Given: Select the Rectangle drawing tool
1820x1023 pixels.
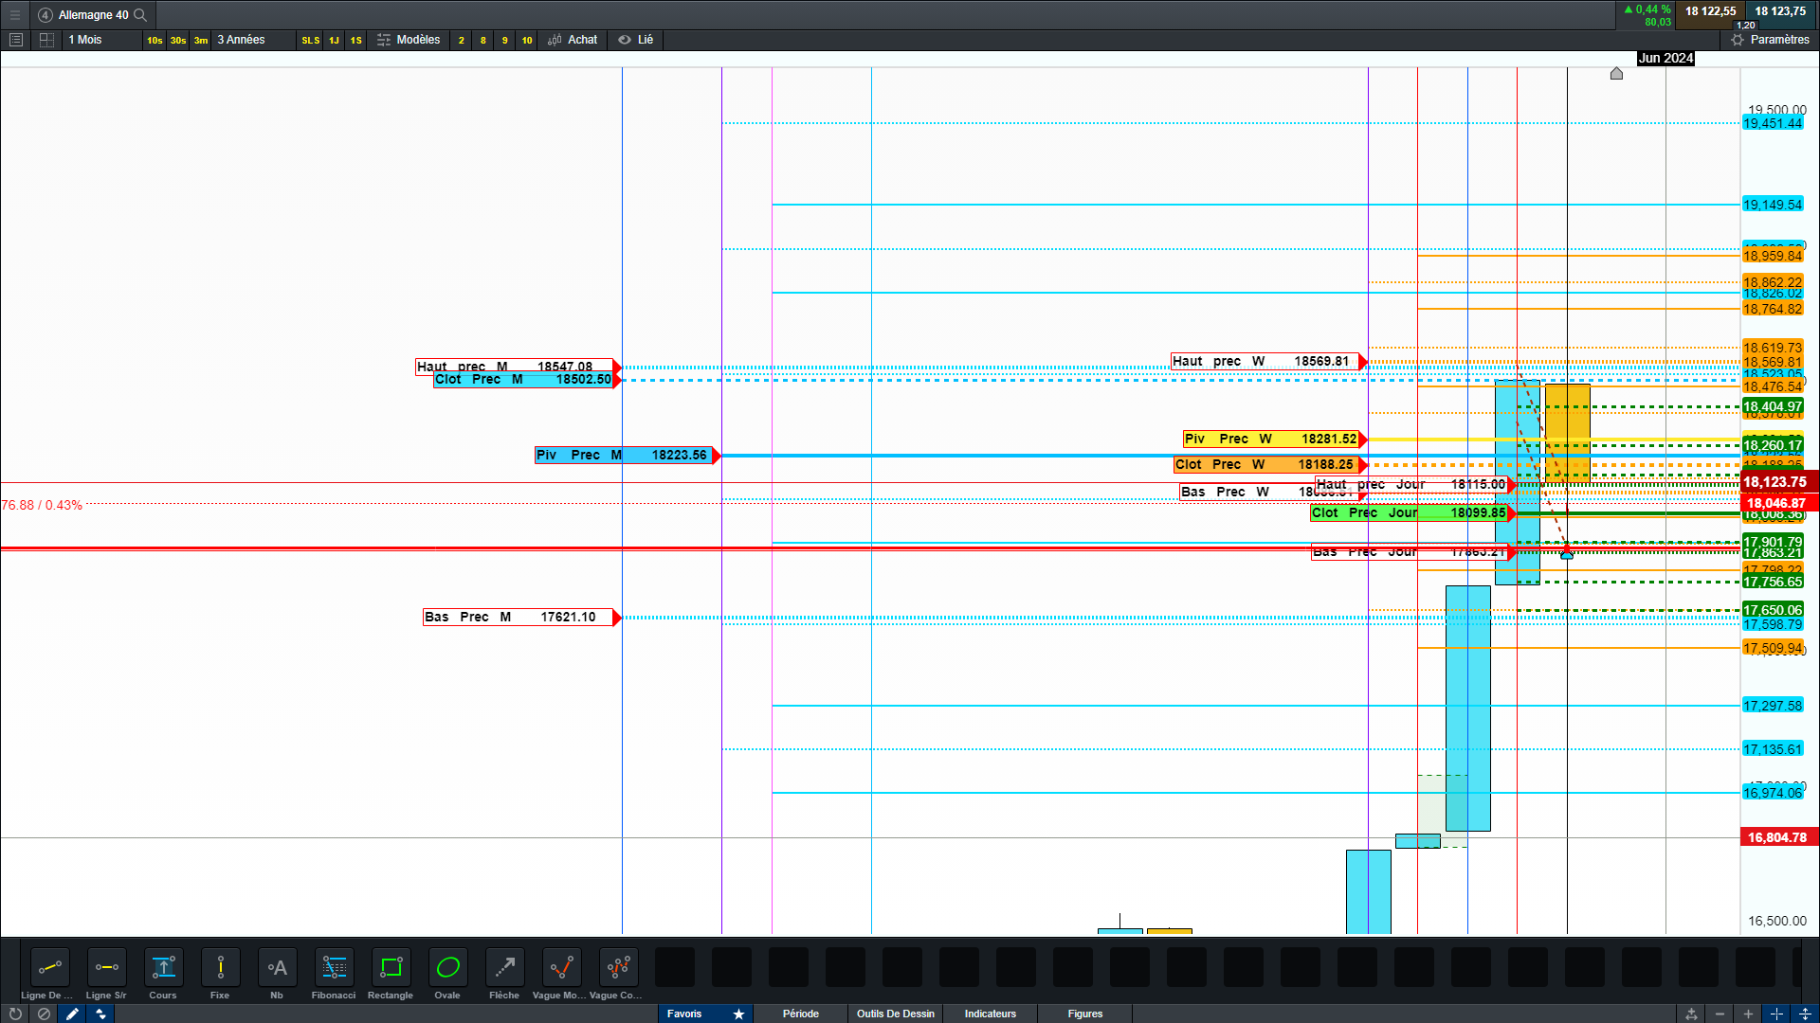Looking at the screenshot, I should [x=391, y=968].
